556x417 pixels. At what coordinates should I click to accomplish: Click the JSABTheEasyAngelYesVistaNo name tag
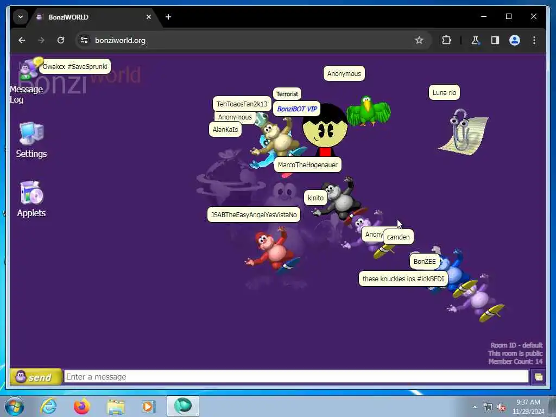[254, 214]
